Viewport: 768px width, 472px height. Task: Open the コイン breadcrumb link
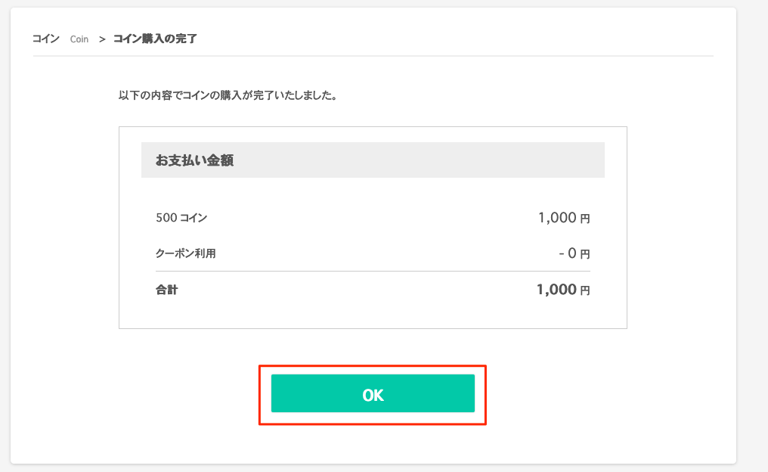pyautogui.click(x=46, y=39)
